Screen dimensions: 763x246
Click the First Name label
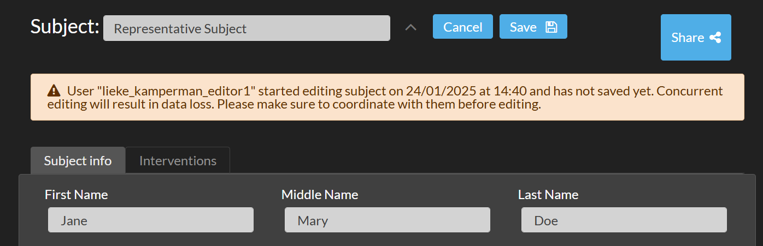(x=77, y=194)
